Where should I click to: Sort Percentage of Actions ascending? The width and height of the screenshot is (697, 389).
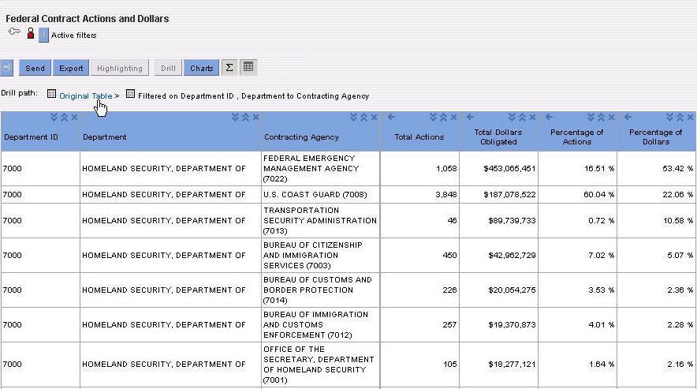(x=601, y=117)
